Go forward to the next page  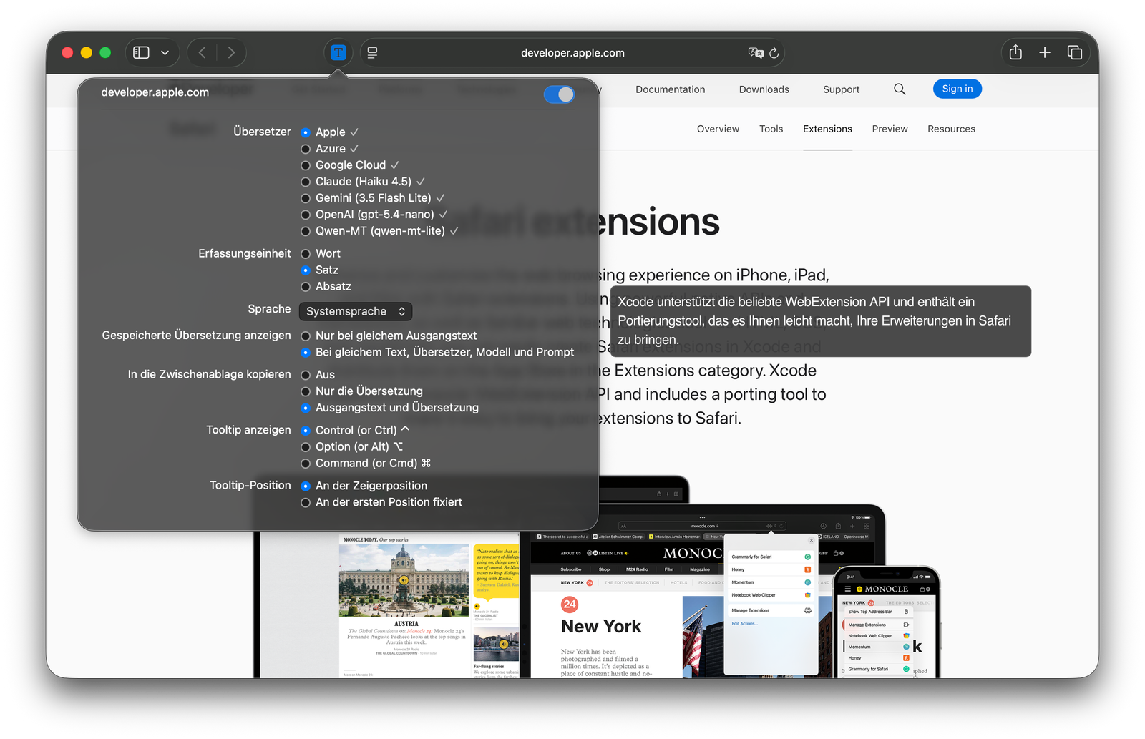coord(230,52)
